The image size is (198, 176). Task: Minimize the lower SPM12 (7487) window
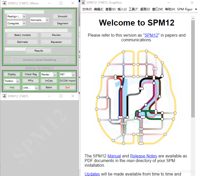coord(49,96)
